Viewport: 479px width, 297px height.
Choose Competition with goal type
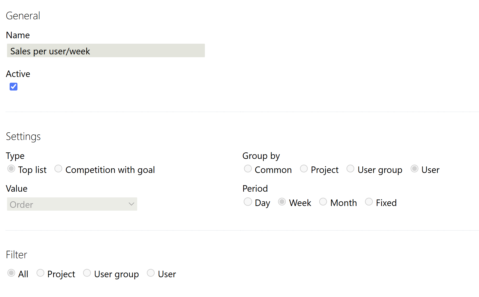[58, 169]
